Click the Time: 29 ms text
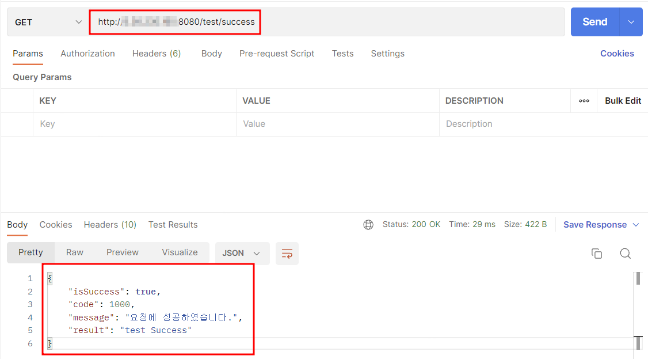 tap(472, 224)
